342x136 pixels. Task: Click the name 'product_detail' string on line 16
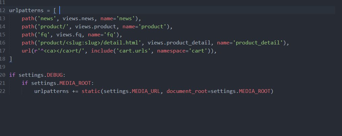[258, 43]
